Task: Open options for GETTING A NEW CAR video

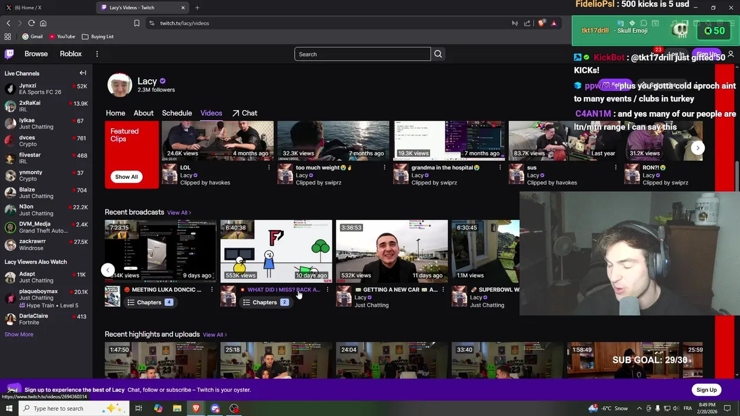Action: 443,289
